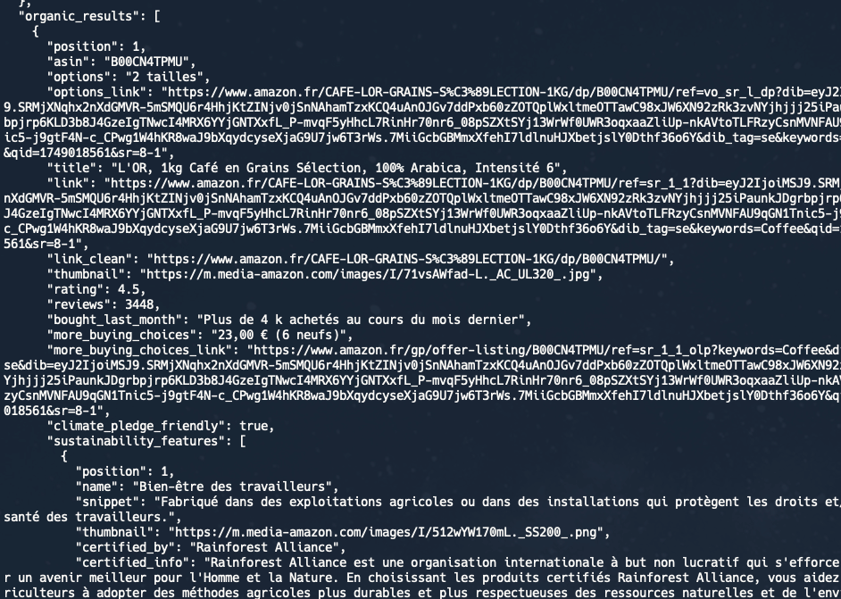This screenshot has height=599, width=841.
Task: Click the reviews count 3448
Action: point(139,304)
